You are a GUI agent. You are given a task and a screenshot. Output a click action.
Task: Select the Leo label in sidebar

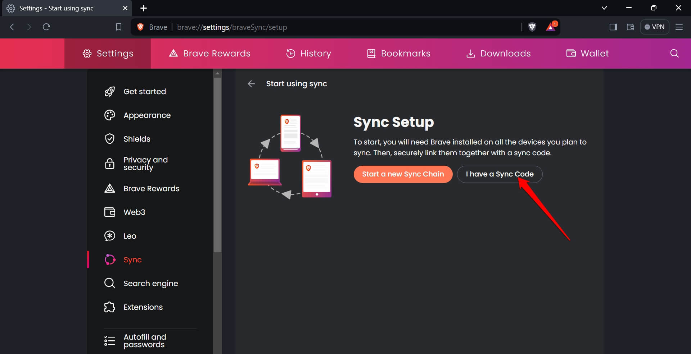[130, 236]
